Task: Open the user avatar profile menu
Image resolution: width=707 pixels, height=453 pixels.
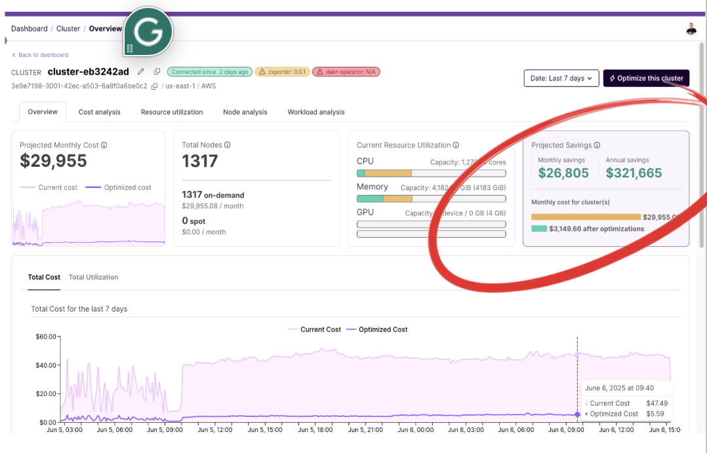Action: tap(691, 29)
